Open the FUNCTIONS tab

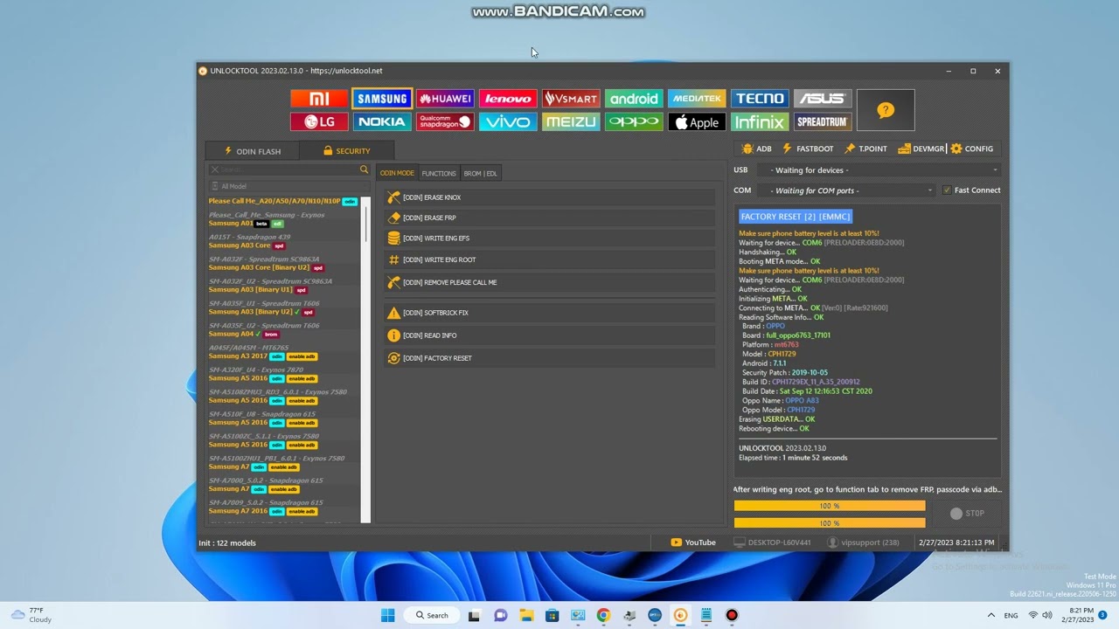(439, 173)
